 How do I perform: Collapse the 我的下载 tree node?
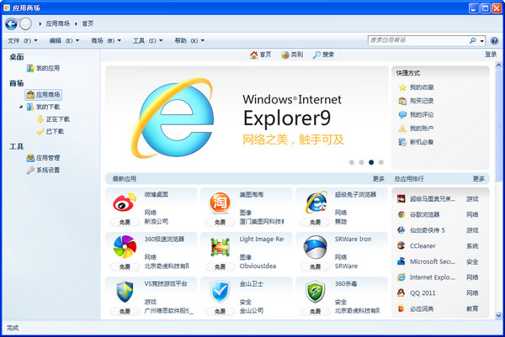19,107
